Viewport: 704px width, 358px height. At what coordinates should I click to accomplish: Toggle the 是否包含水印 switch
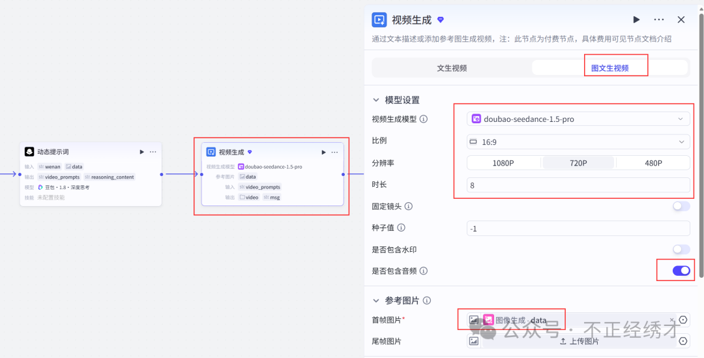[x=681, y=249]
